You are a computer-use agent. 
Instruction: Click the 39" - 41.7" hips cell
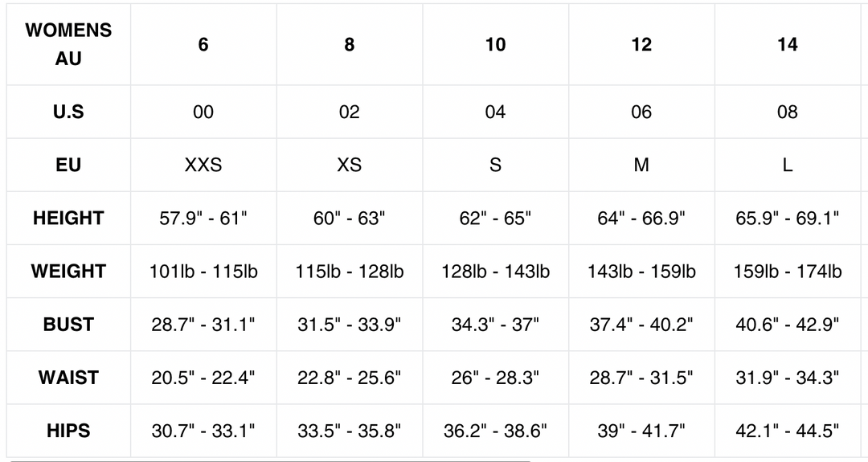641,430
